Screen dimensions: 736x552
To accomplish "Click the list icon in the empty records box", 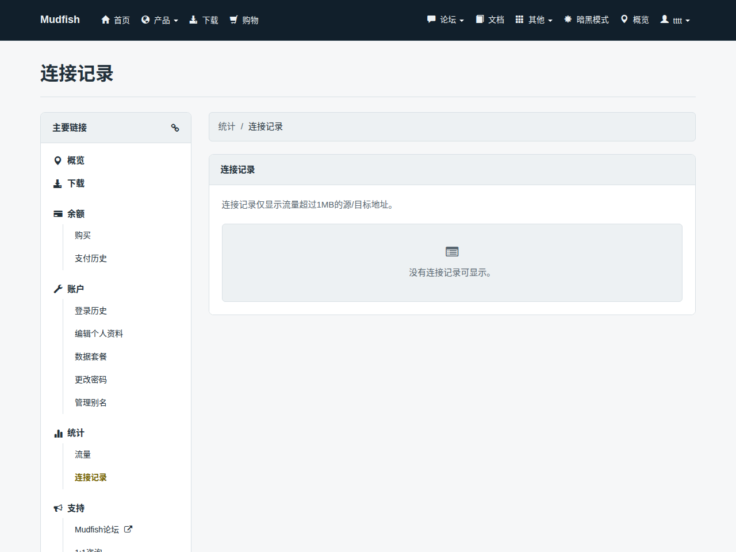I will pyautogui.click(x=452, y=252).
